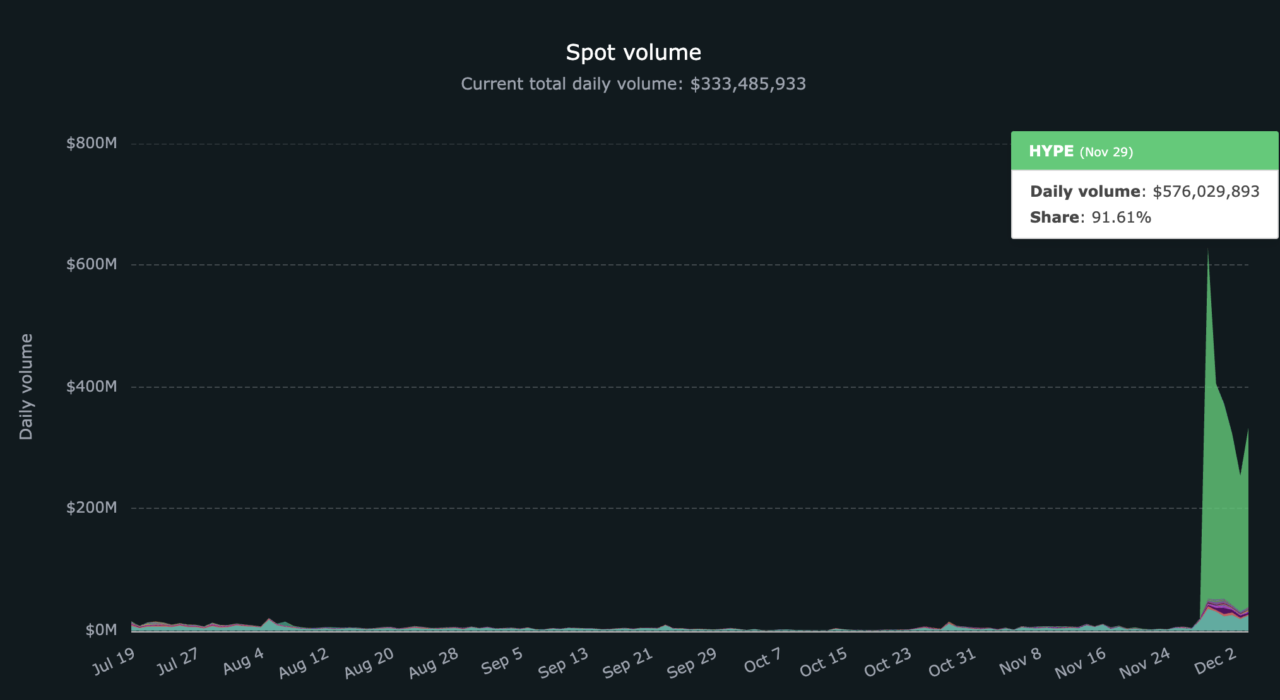Click the Dec 2 date label
The image size is (1280, 700).
coord(1215,661)
